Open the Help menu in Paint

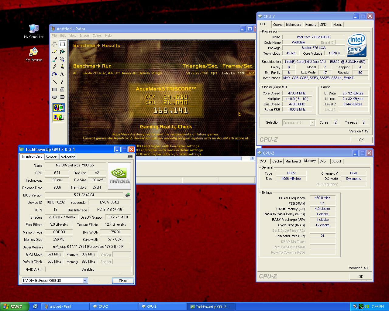tap(108, 36)
